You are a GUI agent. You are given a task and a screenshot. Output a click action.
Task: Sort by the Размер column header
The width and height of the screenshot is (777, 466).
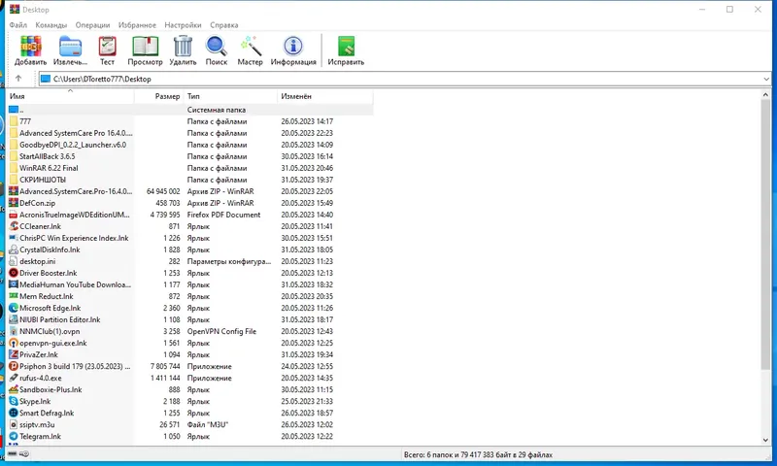(159, 96)
